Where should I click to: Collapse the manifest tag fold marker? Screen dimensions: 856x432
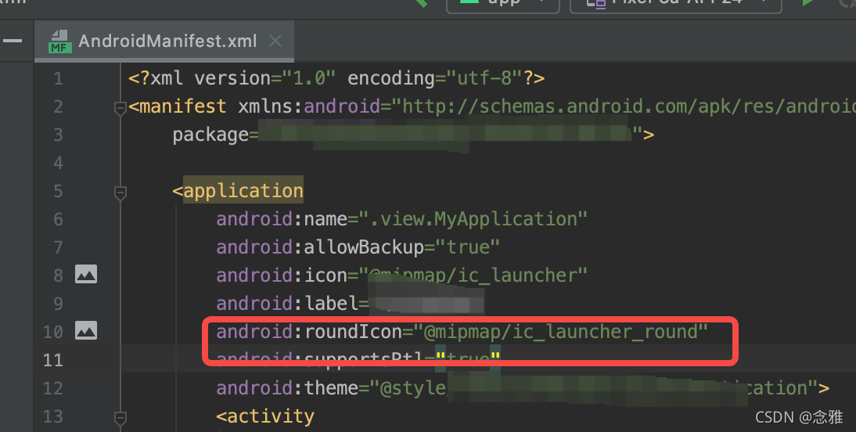tap(120, 107)
